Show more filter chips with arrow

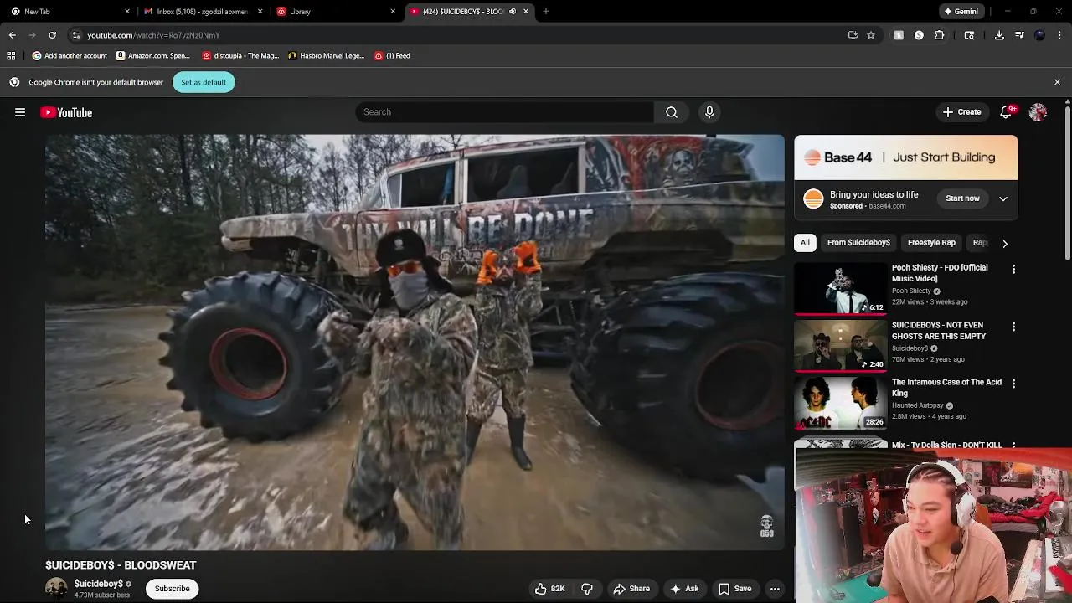pyautogui.click(x=1005, y=243)
